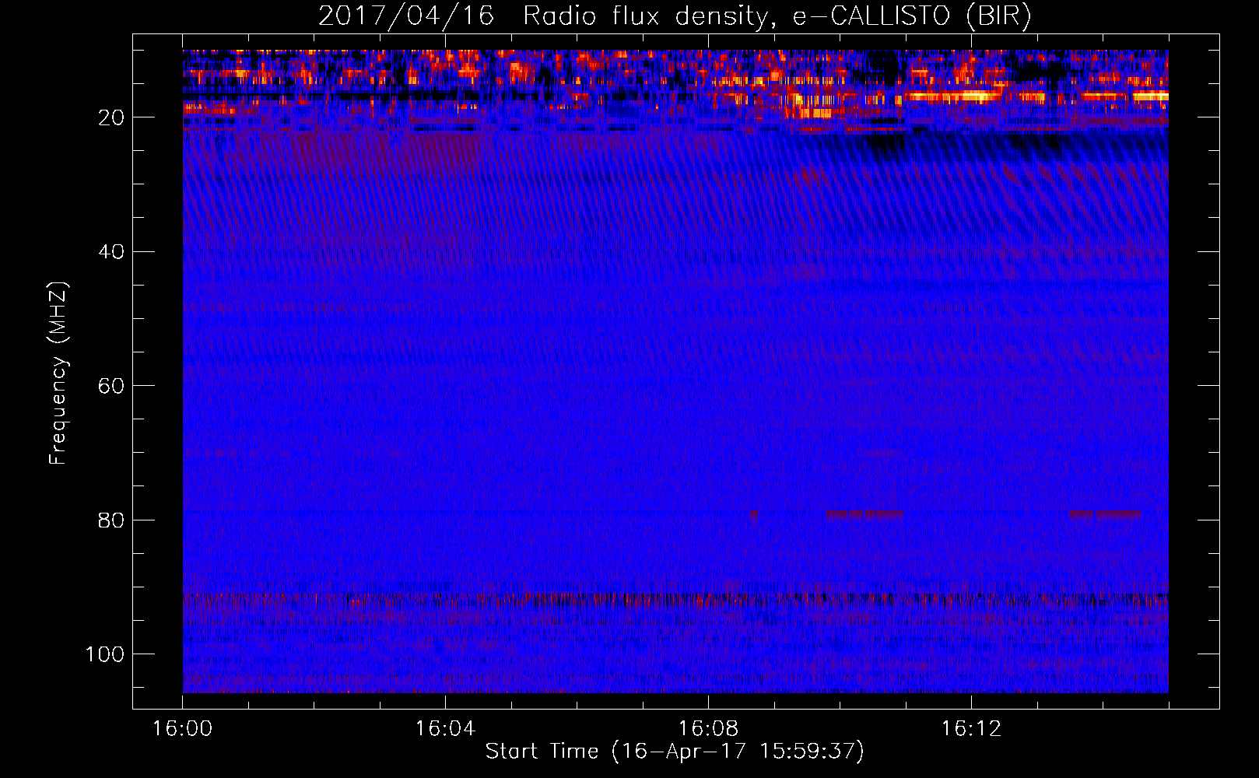Viewport: 1259px width, 778px height.
Task: Click the '40' frequency tick label
Action: click(x=111, y=252)
